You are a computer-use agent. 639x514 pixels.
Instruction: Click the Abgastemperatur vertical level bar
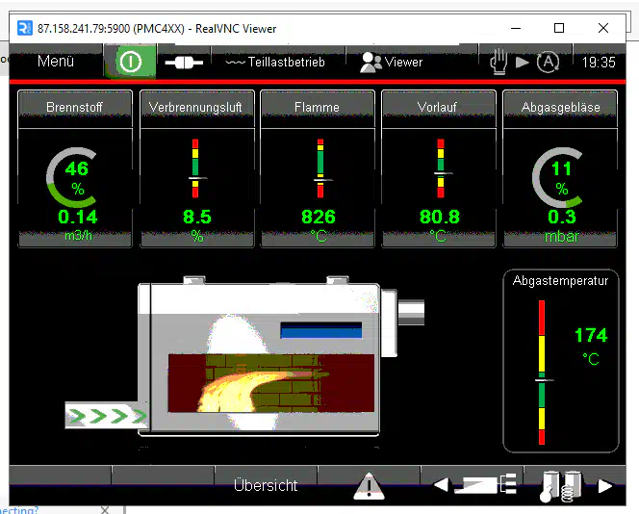click(541, 373)
